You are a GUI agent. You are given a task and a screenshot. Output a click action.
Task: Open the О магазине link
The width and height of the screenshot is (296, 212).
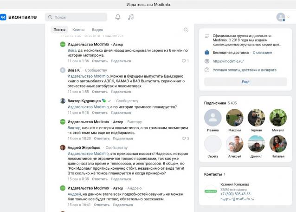click(x=263, y=53)
